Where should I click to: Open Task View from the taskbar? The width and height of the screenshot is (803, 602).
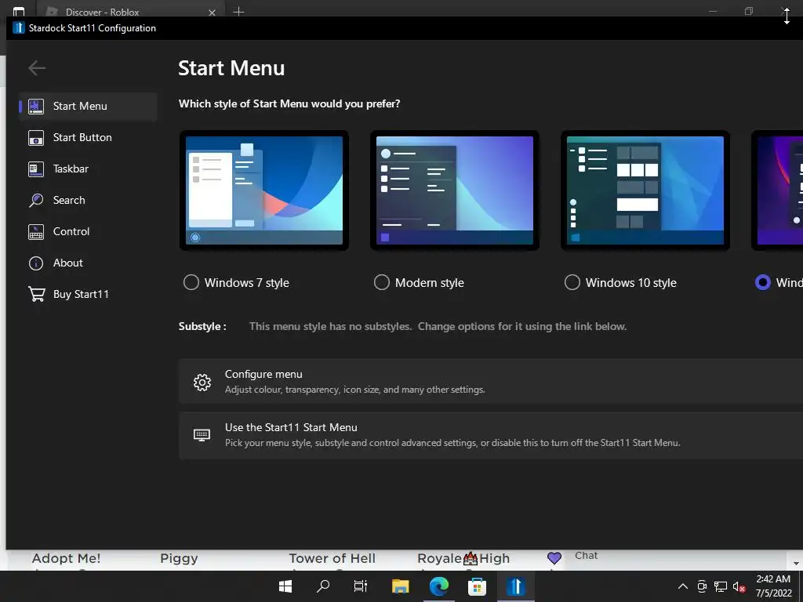click(x=361, y=586)
